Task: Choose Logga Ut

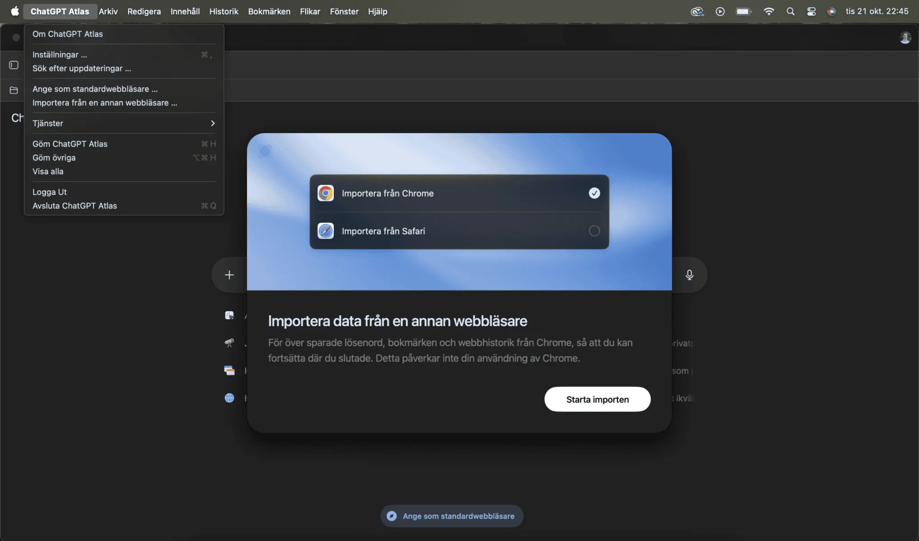Action: click(124, 192)
